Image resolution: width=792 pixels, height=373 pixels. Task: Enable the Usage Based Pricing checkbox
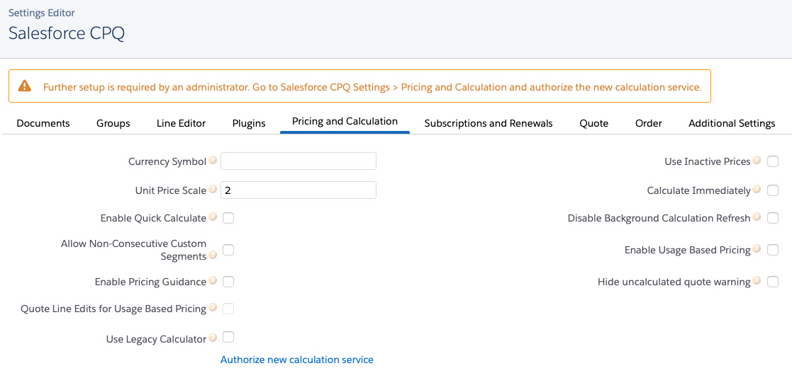click(x=772, y=250)
